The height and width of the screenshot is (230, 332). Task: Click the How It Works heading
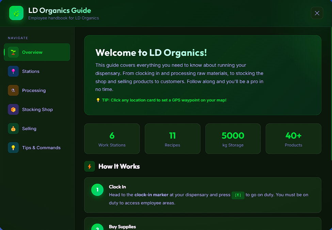point(119,166)
